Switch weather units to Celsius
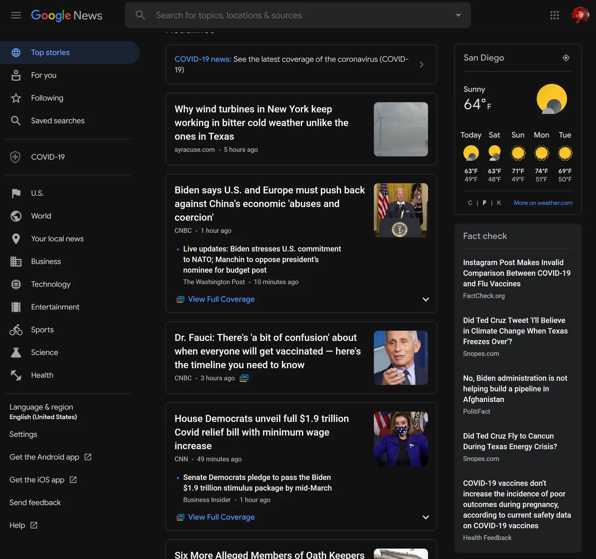The height and width of the screenshot is (559, 596). [x=470, y=203]
